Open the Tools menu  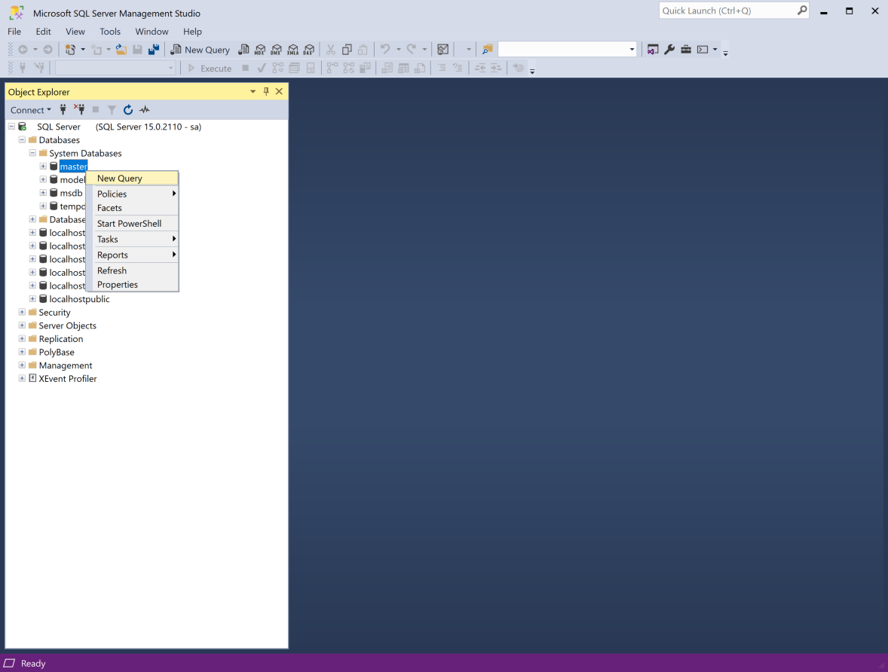(110, 32)
